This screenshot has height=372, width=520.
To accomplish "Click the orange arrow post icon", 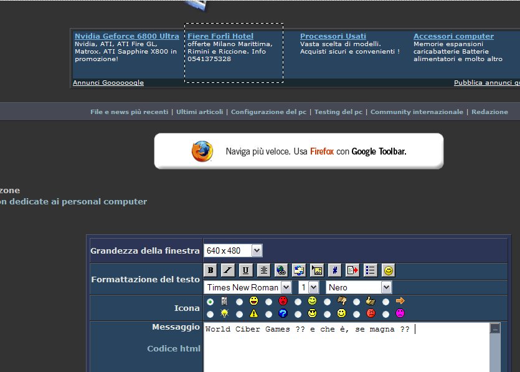I will [x=400, y=301].
